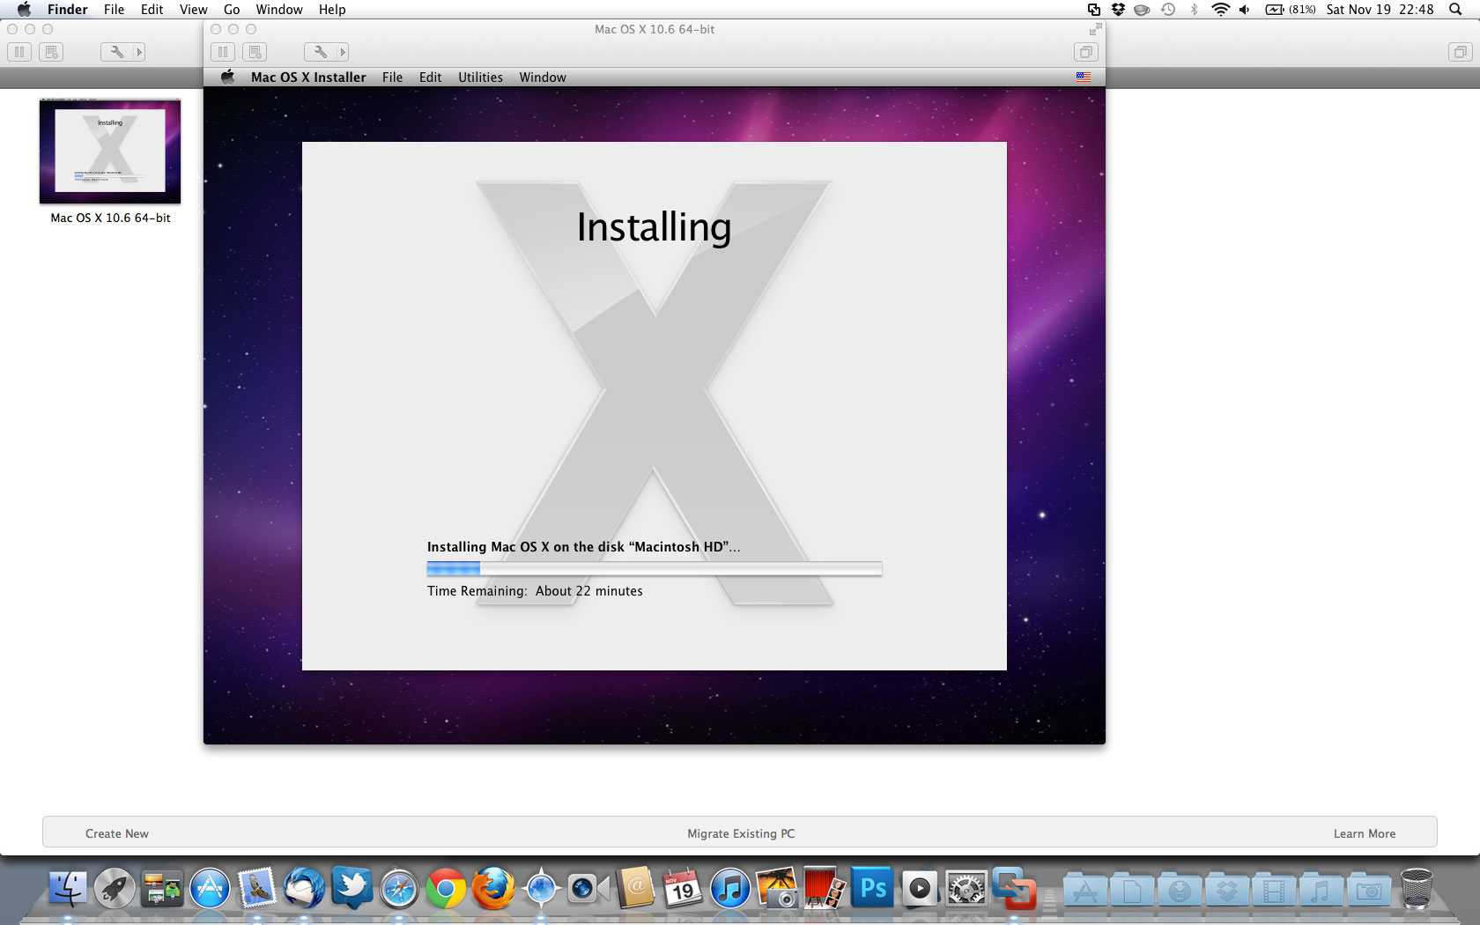
Task: Select the Mac OS X 10.6 64-bit thumbnail
Action: pos(110,151)
